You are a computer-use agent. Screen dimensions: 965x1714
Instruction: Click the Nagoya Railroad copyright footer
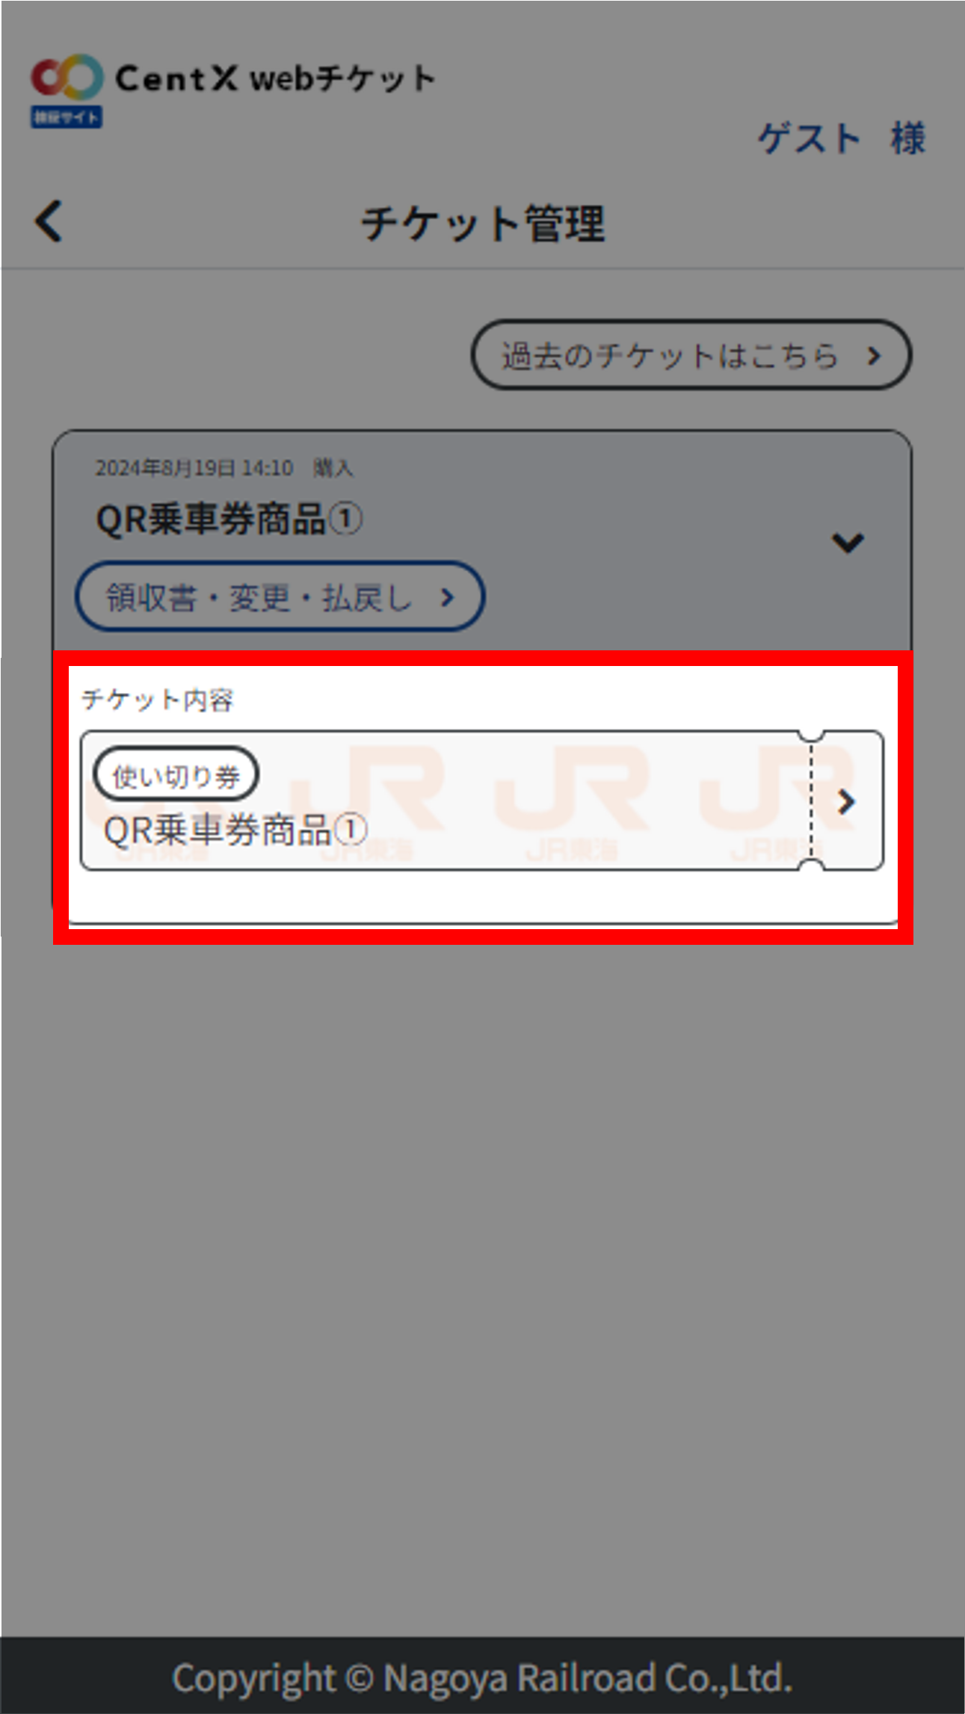click(483, 1678)
